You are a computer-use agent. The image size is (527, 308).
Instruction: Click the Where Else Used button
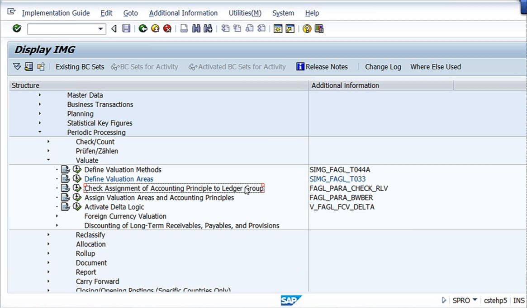[x=436, y=67]
